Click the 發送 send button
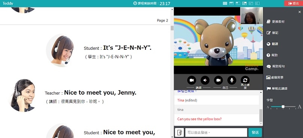 (x=255, y=132)
